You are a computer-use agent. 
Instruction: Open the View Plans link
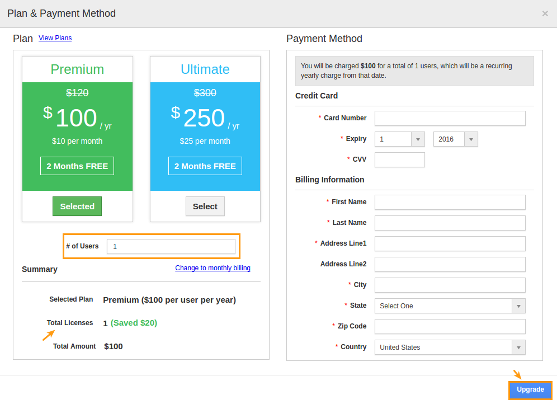55,38
